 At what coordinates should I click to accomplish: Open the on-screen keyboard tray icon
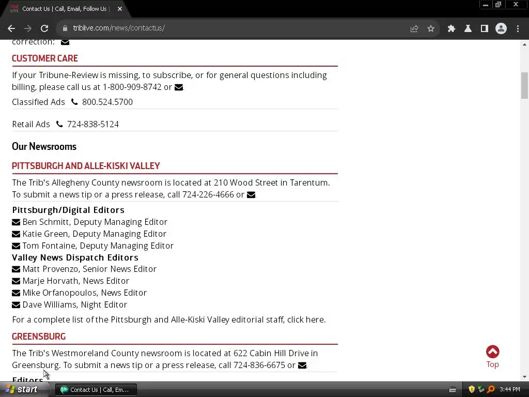tap(453, 390)
